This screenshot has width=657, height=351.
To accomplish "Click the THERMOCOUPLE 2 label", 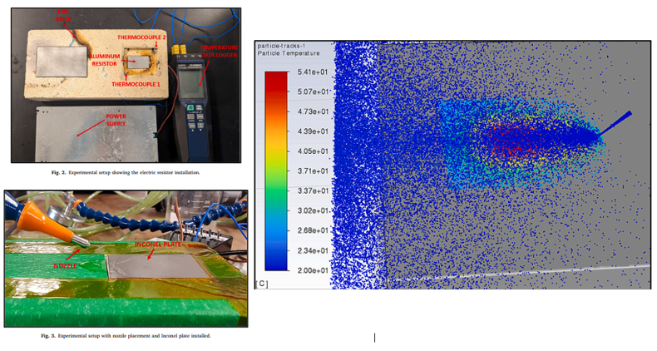I will coord(141,37).
